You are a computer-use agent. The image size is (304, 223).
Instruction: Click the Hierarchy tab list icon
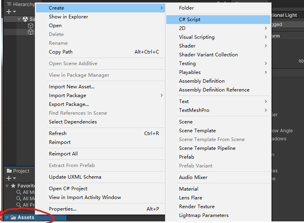pos(9,4)
